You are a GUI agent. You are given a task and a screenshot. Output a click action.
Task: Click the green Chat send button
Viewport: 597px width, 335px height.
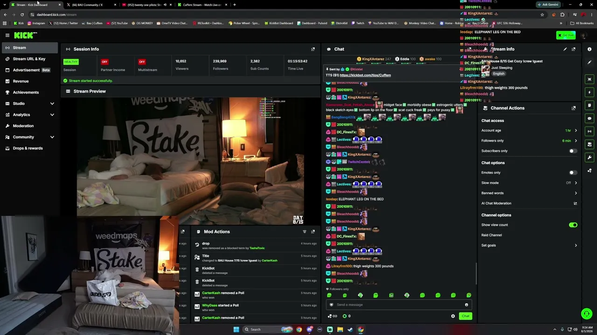pyautogui.click(x=465, y=316)
